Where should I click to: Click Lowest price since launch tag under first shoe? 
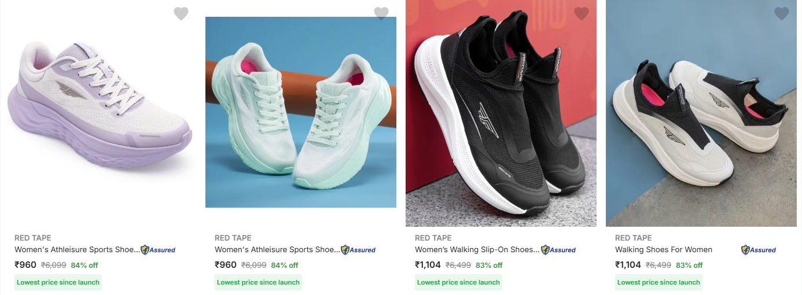click(58, 282)
